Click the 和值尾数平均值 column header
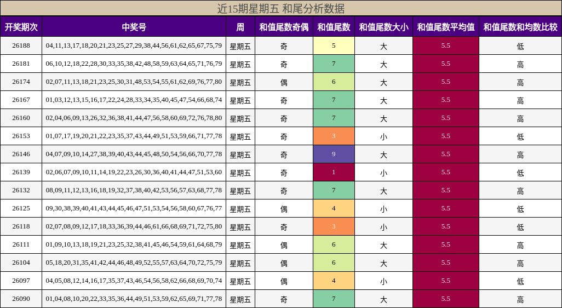Viewport: 562px width, 308px height. pos(446,27)
